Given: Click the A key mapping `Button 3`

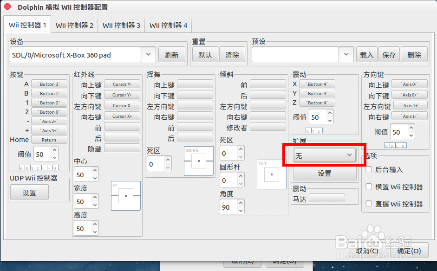Looking at the screenshot, I should (49, 84).
